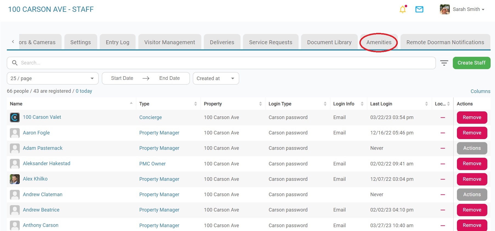Open Actions for Adam Pasternack
The height and width of the screenshot is (231, 495).
coord(472,148)
